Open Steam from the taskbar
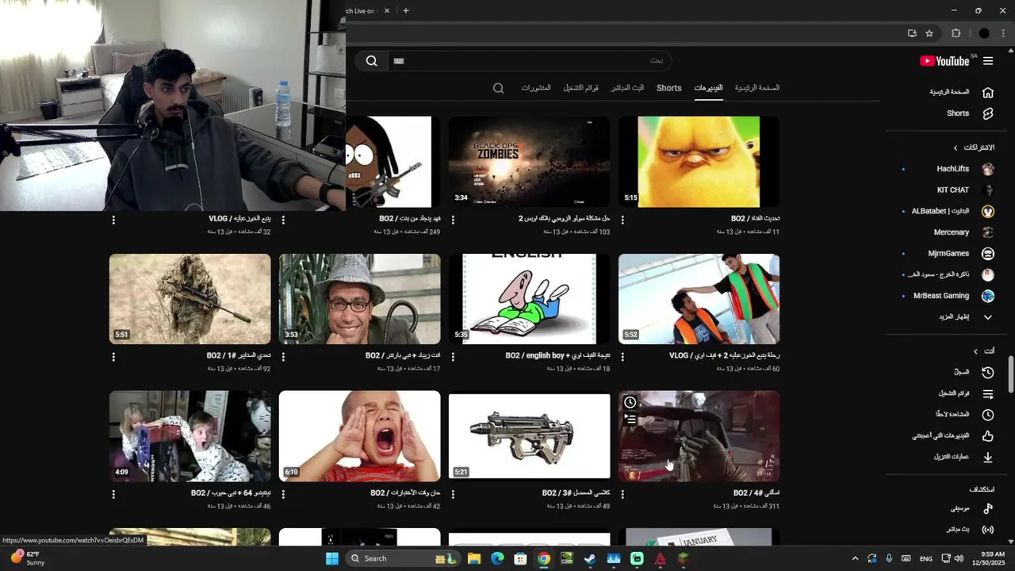 coord(590,558)
